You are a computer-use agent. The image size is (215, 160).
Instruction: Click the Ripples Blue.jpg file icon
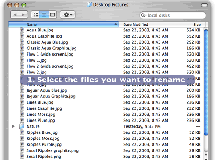[x=22, y=132]
